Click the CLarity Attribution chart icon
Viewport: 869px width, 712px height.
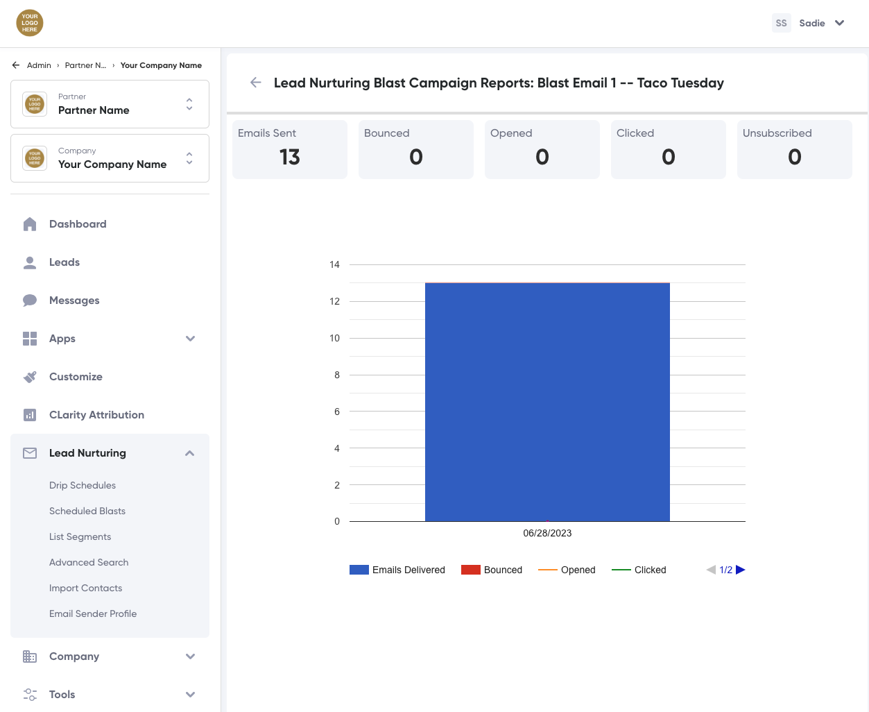(x=30, y=415)
